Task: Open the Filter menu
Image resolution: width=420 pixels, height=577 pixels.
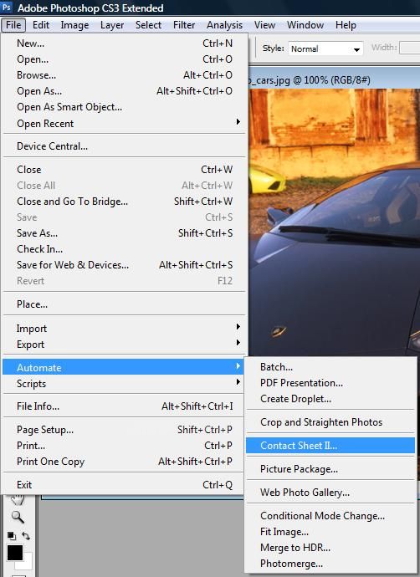Action: tap(184, 25)
